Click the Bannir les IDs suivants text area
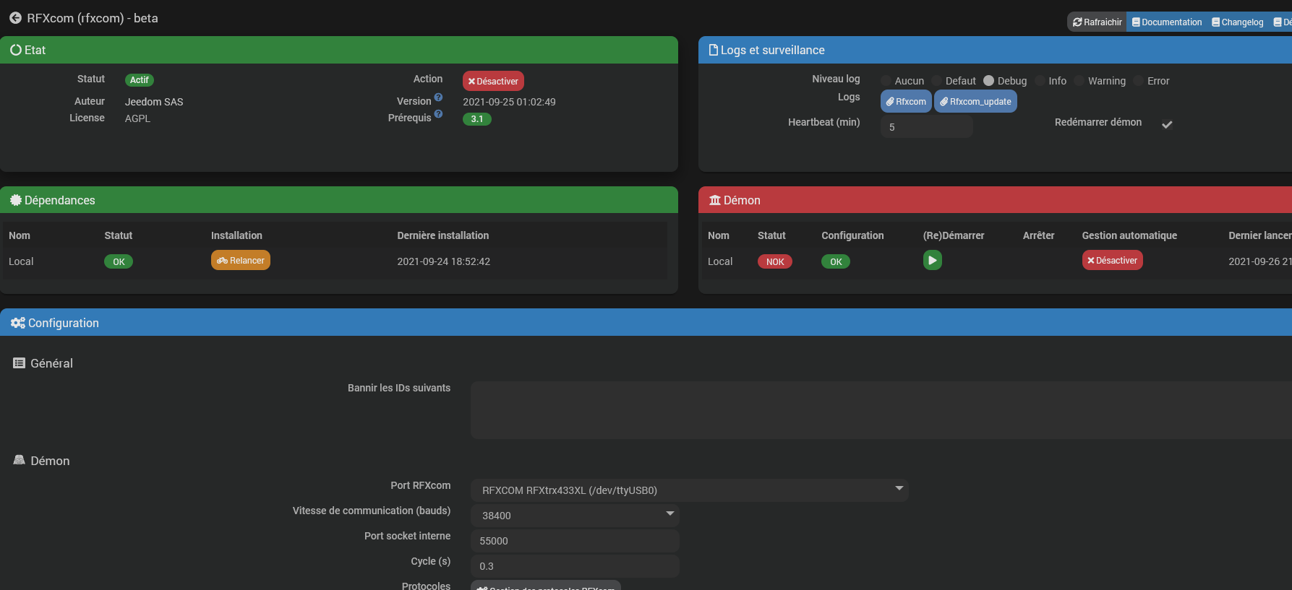Screen dimensions: 1292x590 point(881,410)
